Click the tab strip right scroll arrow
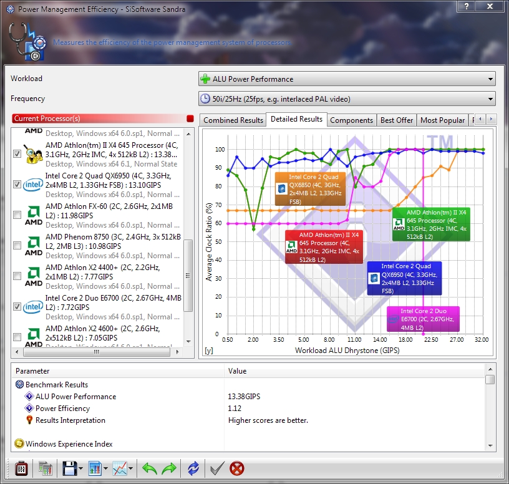 pyautogui.click(x=491, y=119)
